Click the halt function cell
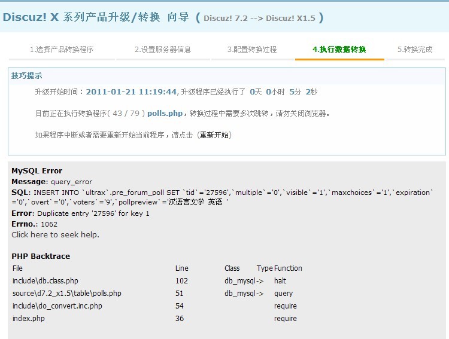This screenshot has height=339, width=449. pyautogui.click(x=280, y=280)
